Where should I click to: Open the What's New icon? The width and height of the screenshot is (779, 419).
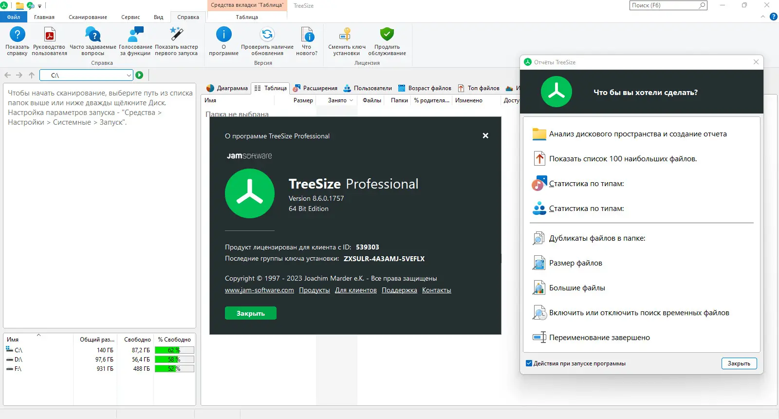click(307, 35)
